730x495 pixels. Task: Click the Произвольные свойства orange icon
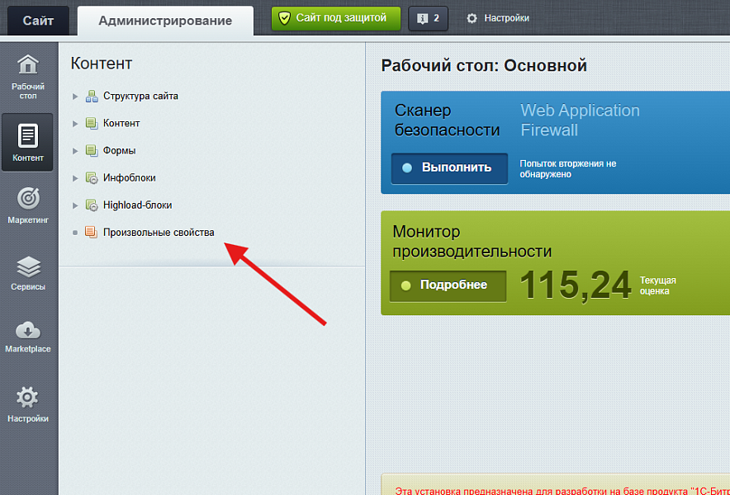(x=91, y=232)
